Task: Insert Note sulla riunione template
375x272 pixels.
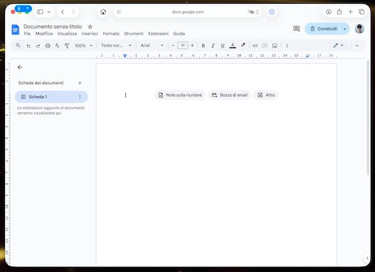Action: point(180,95)
